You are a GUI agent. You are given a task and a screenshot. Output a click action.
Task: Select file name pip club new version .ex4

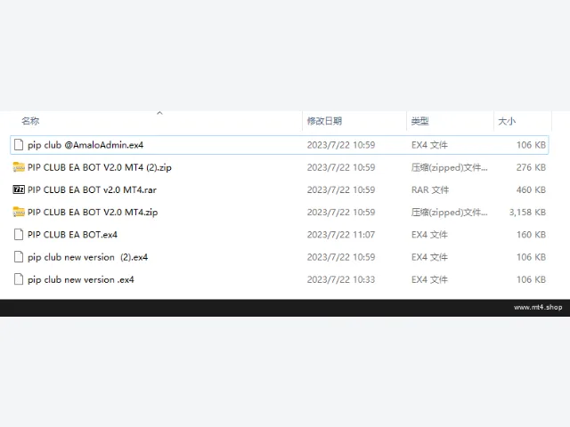[81, 280]
